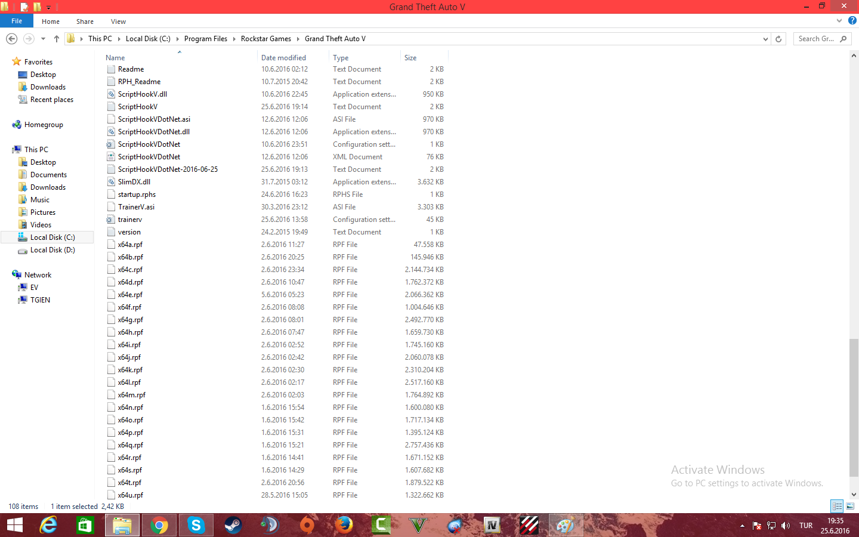Refresh the Grand Theft Auto V folder
Image resolution: width=859 pixels, height=537 pixels.
pyautogui.click(x=778, y=39)
